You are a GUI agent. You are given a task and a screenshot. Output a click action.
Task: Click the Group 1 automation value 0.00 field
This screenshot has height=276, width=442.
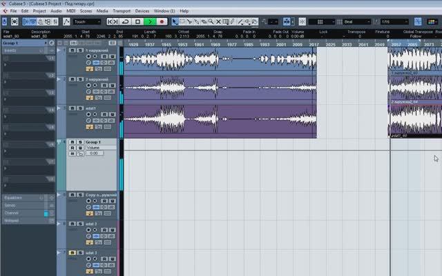tap(95, 153)
